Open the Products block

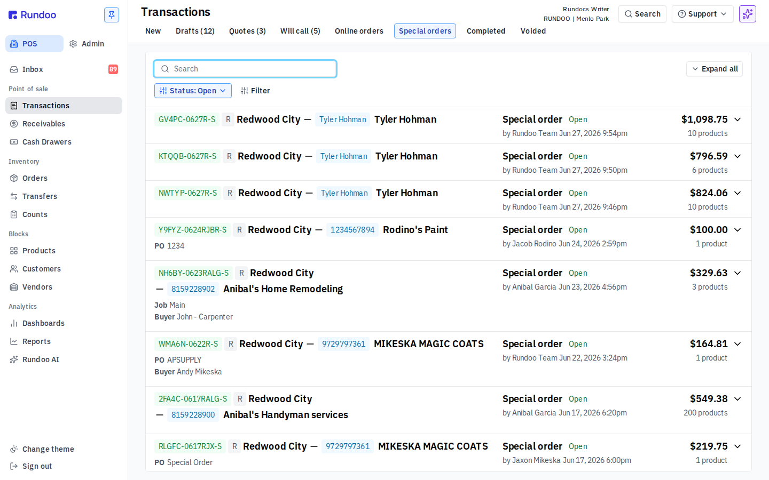pyautogui.click(x=64, y=251)
